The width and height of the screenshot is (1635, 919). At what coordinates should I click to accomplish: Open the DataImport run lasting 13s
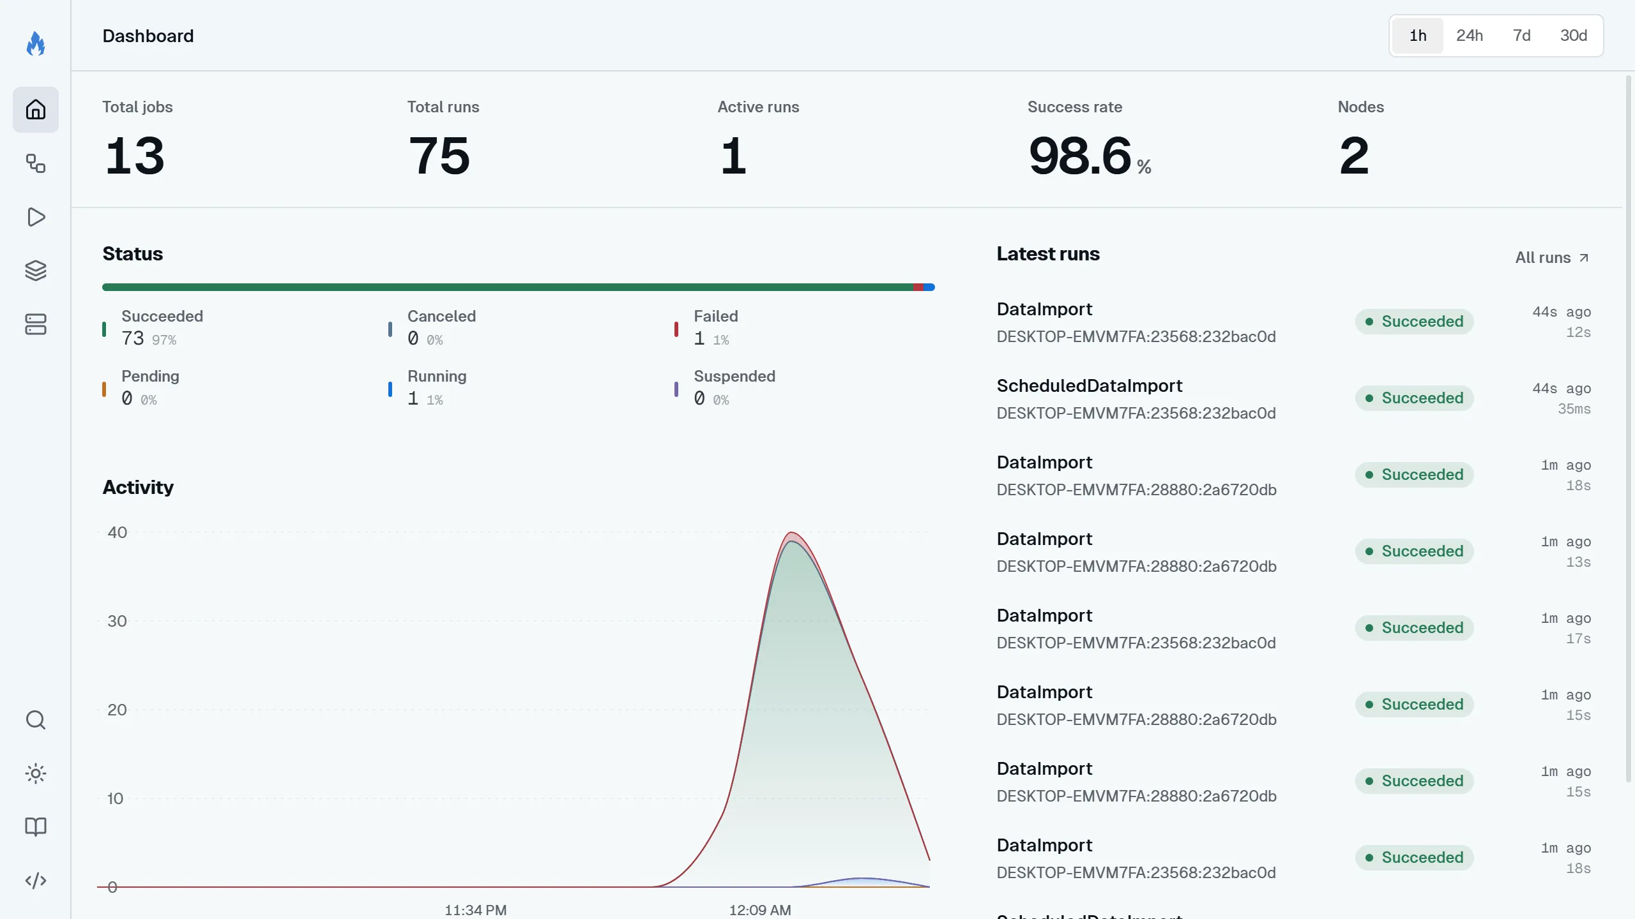click(1293, 551)
